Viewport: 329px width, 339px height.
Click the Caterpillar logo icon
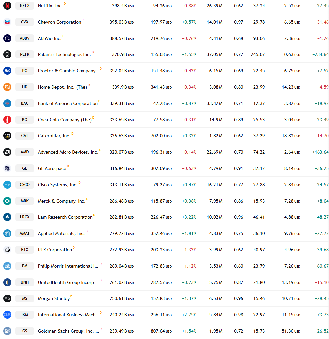tap(7, 136)
